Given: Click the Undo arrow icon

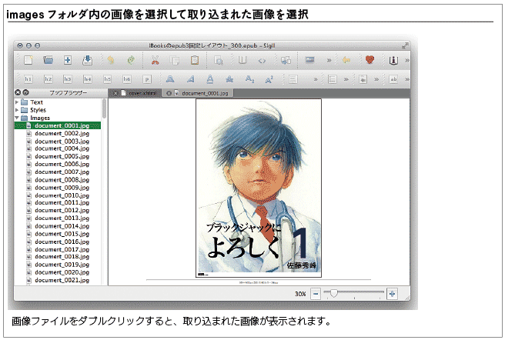Looking at the screenshot, I should [x=111, y=60].
